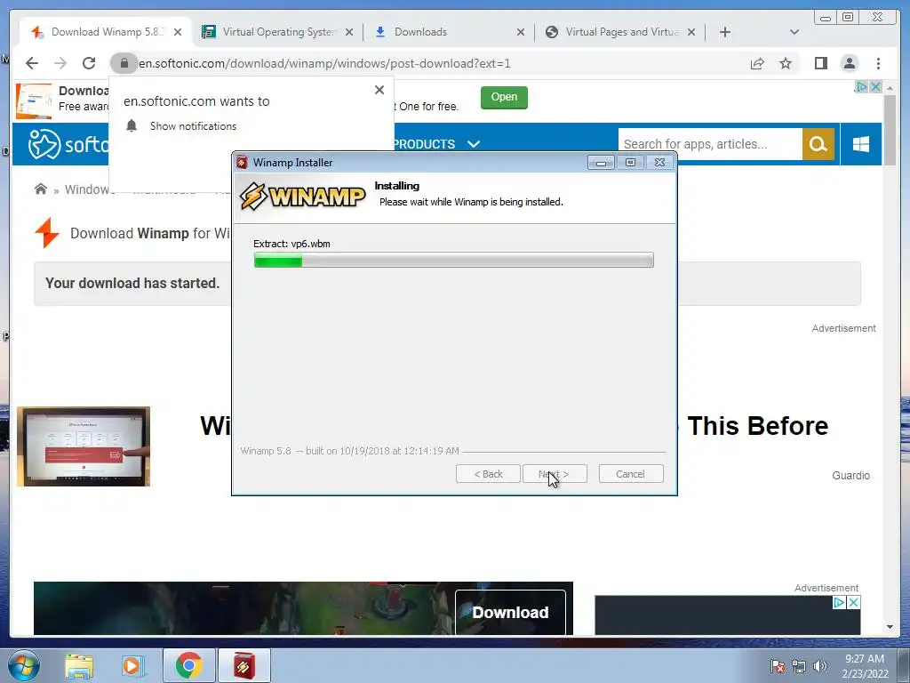Click the AdChoices icon on top banner
The width and height of the screenshot is (910, 683).
861,86
